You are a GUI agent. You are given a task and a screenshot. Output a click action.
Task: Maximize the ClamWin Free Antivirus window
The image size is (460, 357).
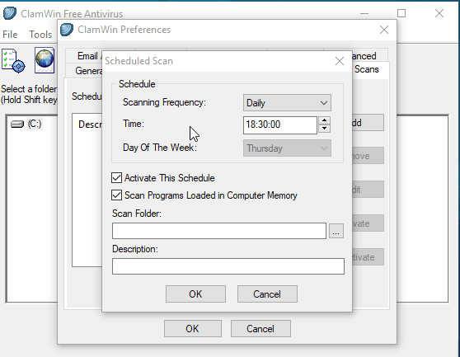(x=401, y=13)
